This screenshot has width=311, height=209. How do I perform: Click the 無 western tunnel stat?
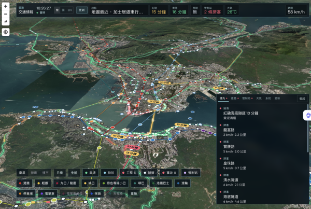195,10
